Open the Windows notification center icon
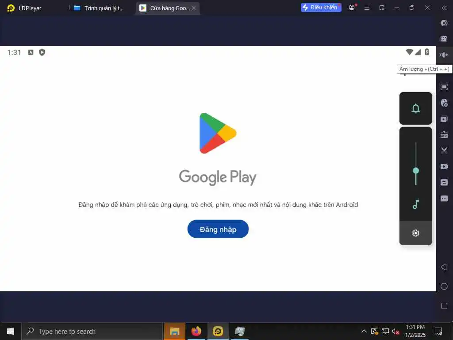The width and height of the screenshot is (453, 340). (438, 331)
